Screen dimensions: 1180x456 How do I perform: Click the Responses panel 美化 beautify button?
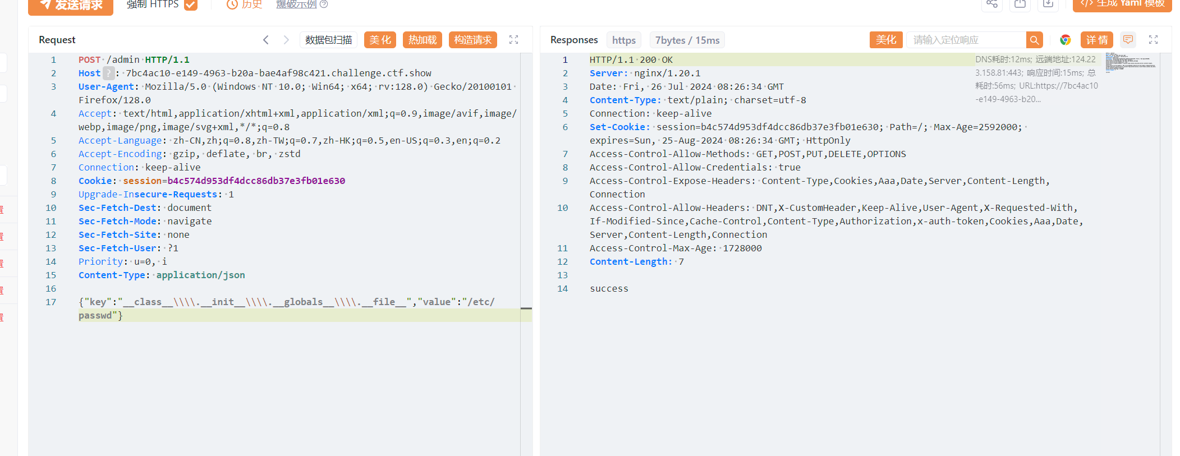886,40
